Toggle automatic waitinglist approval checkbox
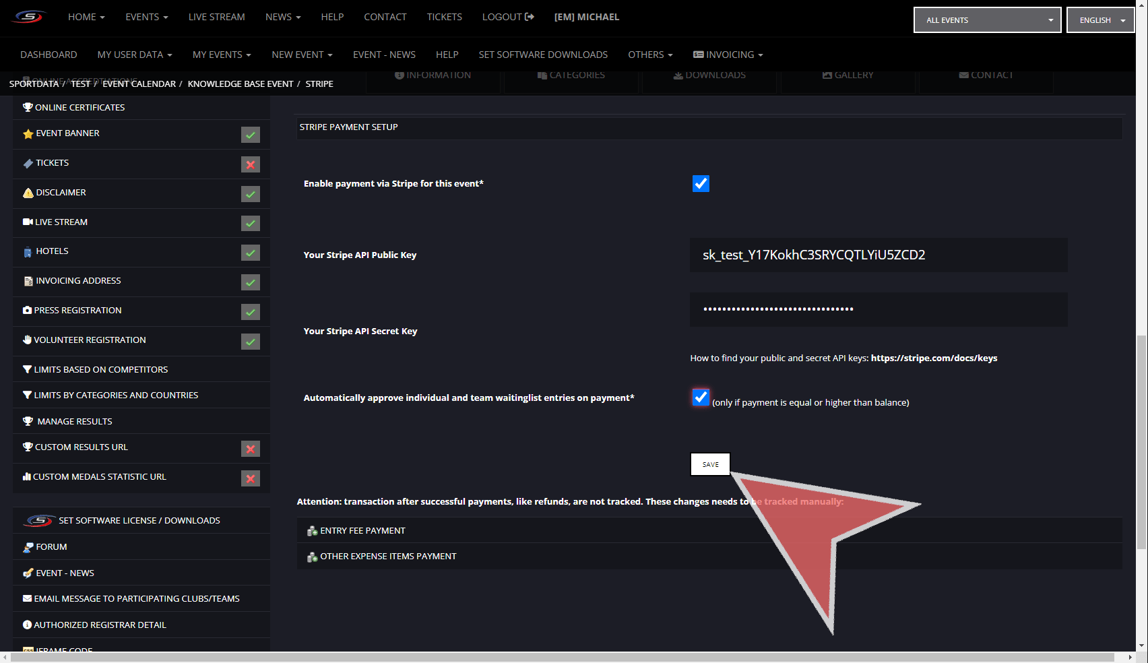Viewport: 1148px width, 663px height. click(x=701, y=398)
